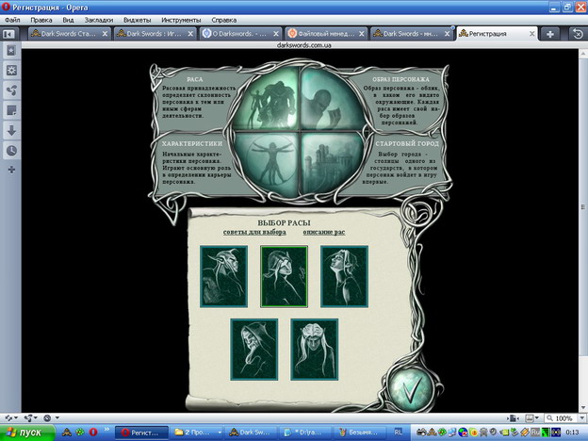Select the hooded bearded race portrait
Screen dimensions: 588x441
[253, 349]
